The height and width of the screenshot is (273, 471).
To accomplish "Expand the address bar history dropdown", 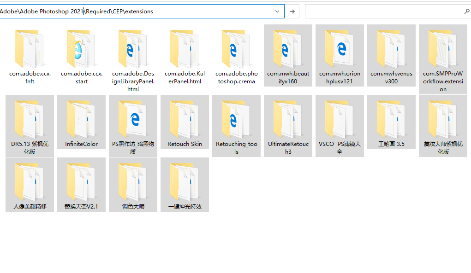I will click(x=277, y=12).
